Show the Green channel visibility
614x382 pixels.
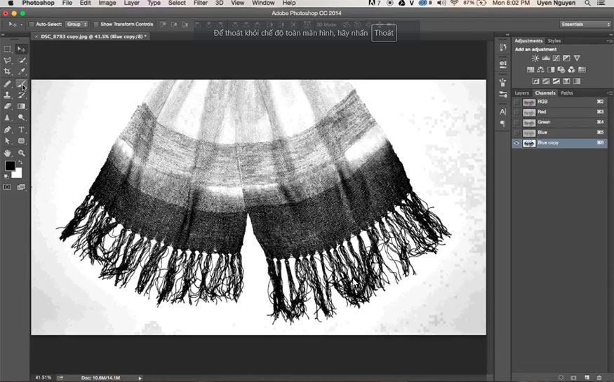point(516,123)
